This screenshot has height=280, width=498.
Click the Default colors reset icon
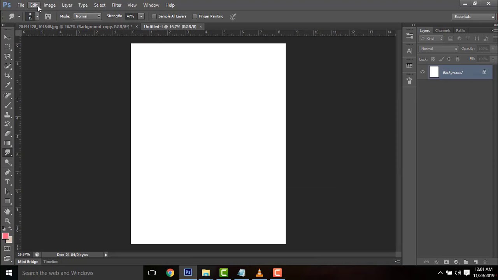point(4,228)
